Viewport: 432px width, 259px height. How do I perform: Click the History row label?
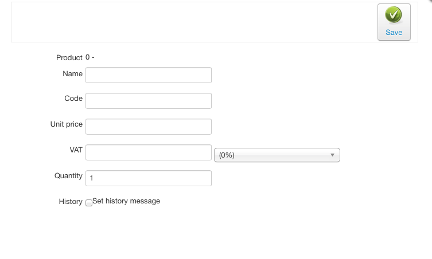[71, 202]
